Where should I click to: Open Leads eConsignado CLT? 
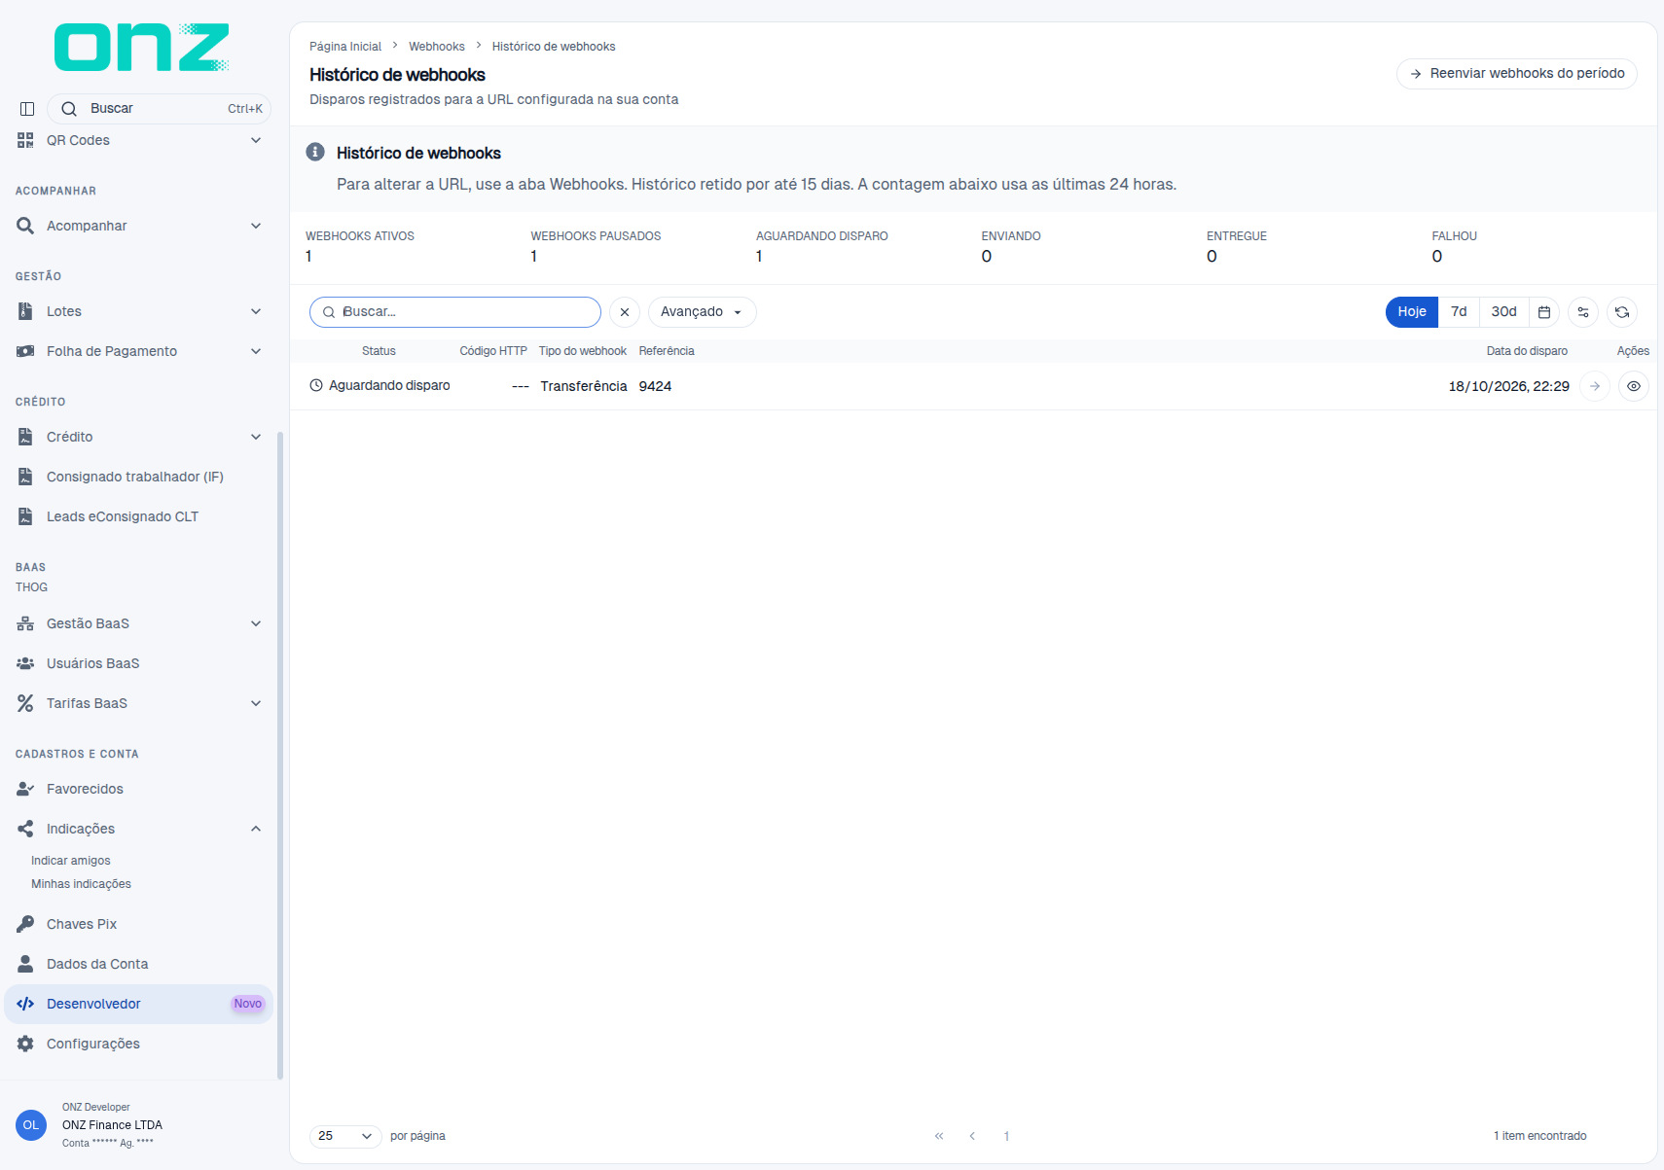coord(138,516)
